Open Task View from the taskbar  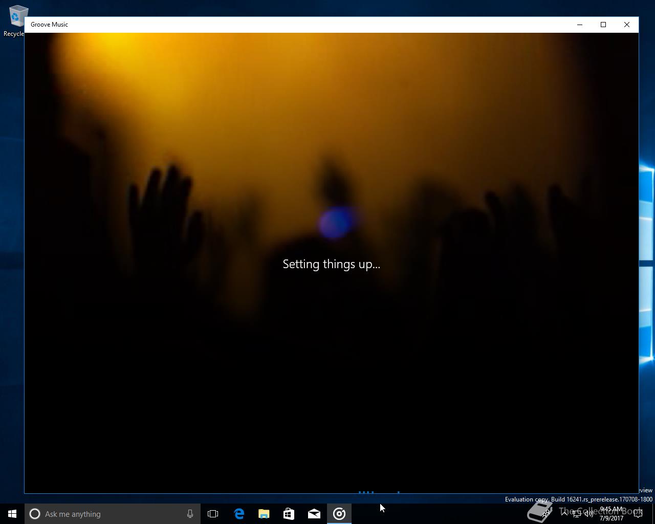(x=213, y=514)
